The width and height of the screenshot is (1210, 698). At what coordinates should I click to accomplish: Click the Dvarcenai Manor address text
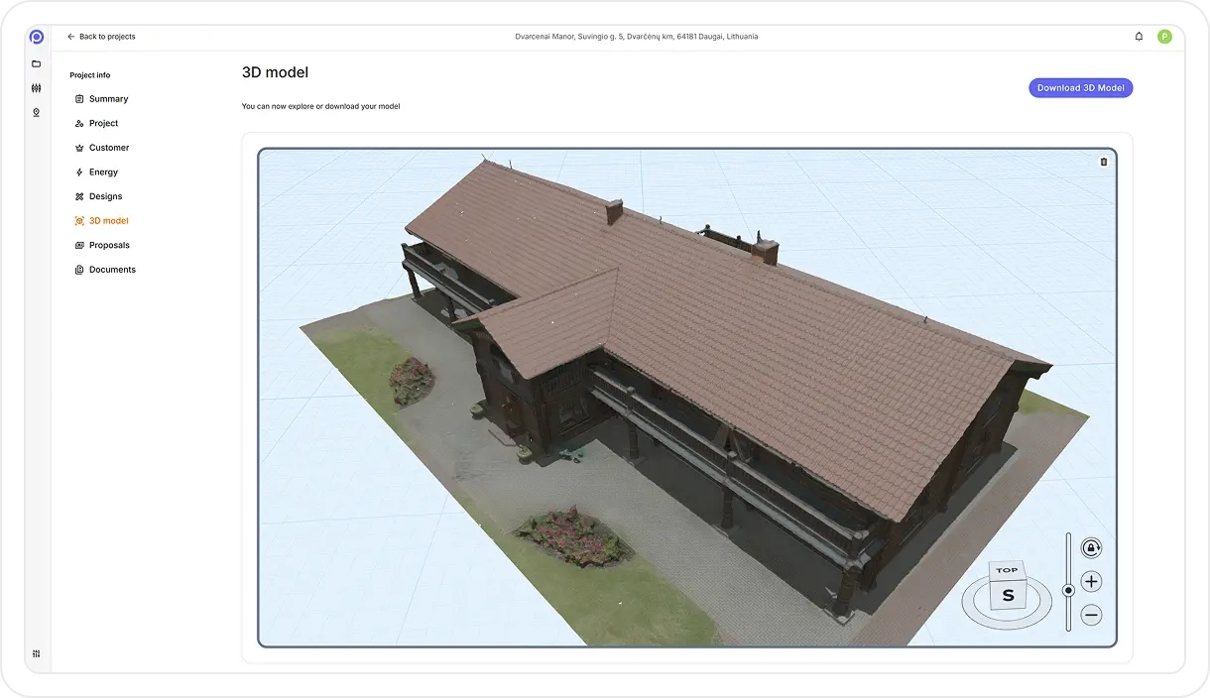click(637, 37)
